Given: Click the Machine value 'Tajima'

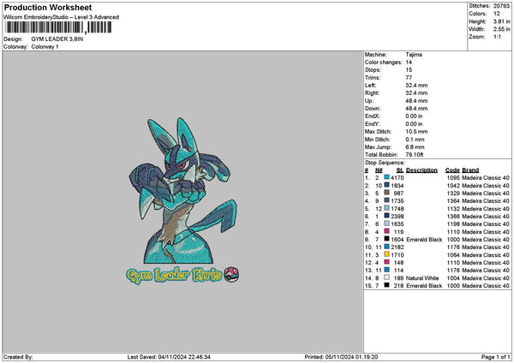Looking at the screenshot, I should pos(414,55).
